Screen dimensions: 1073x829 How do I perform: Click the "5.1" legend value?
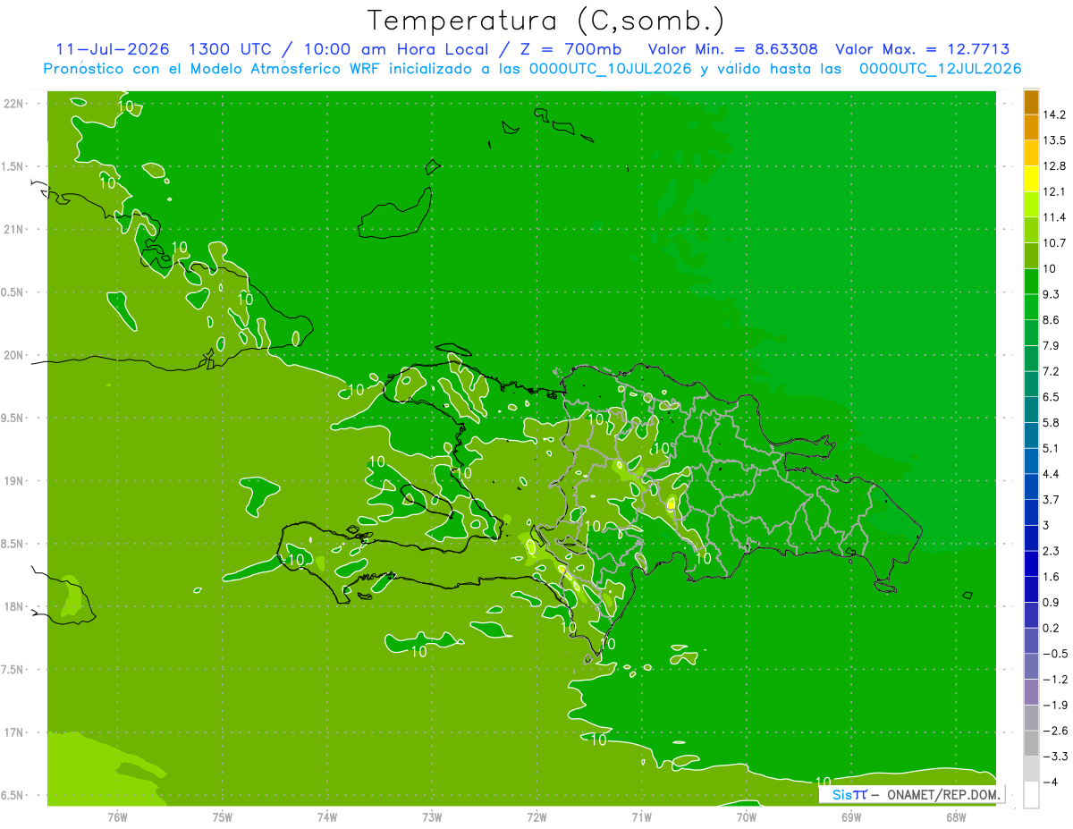pos(1051,448)
